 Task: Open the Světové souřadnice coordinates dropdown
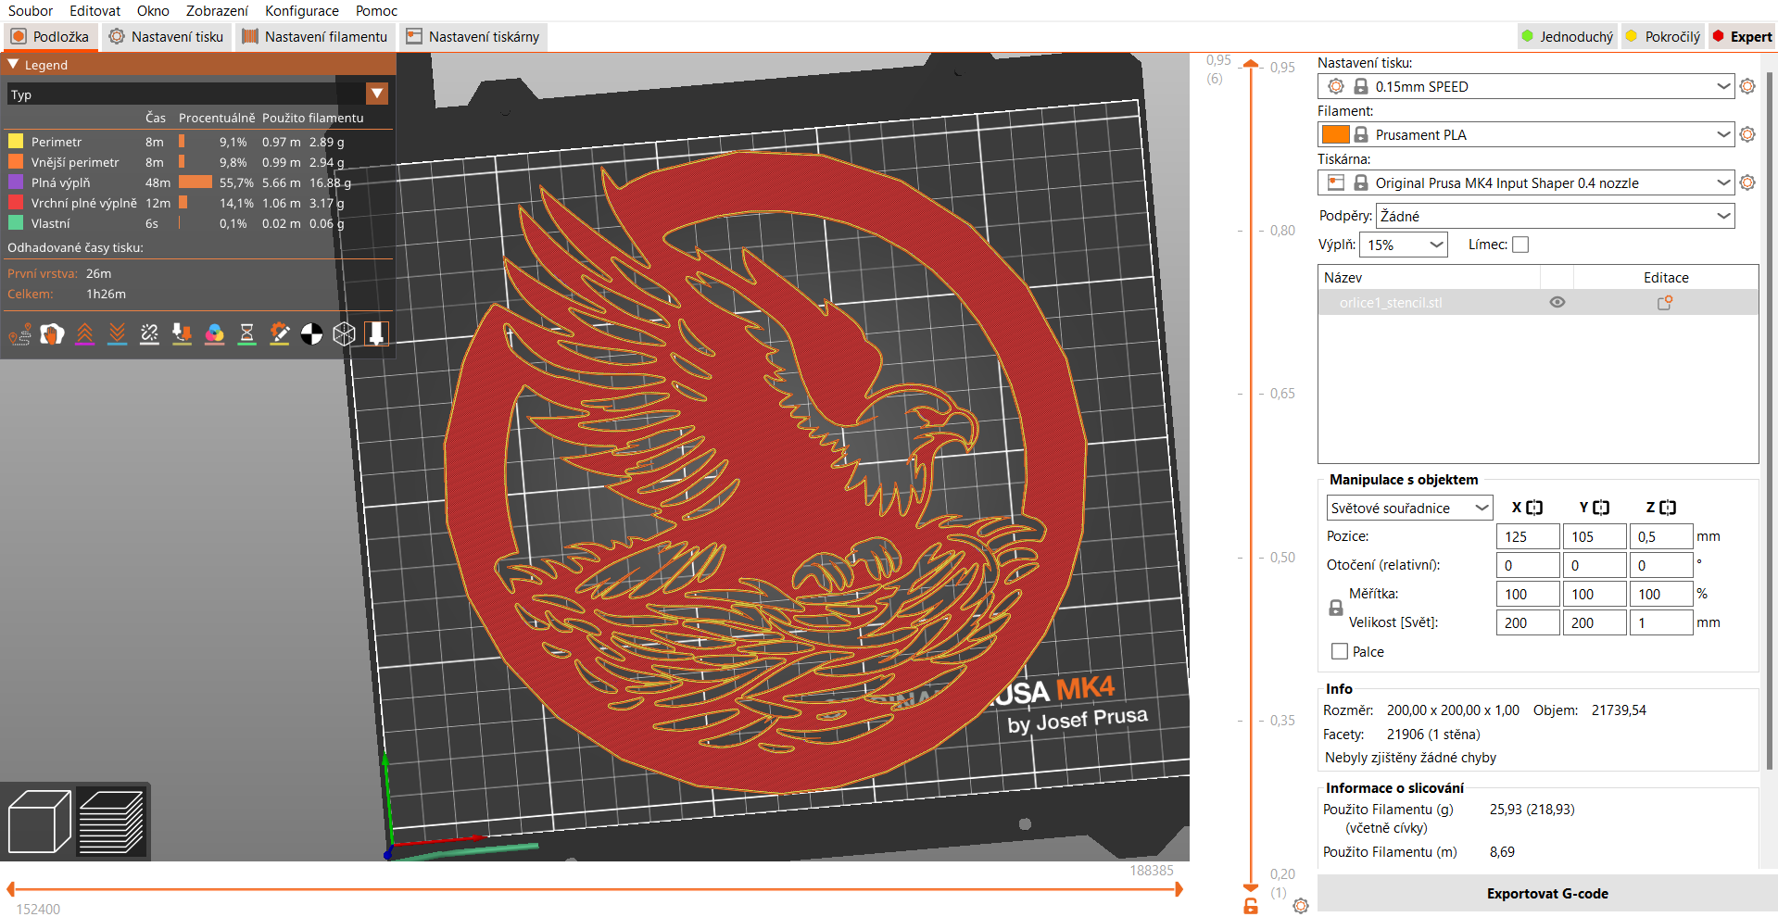tap(1409, 508)
